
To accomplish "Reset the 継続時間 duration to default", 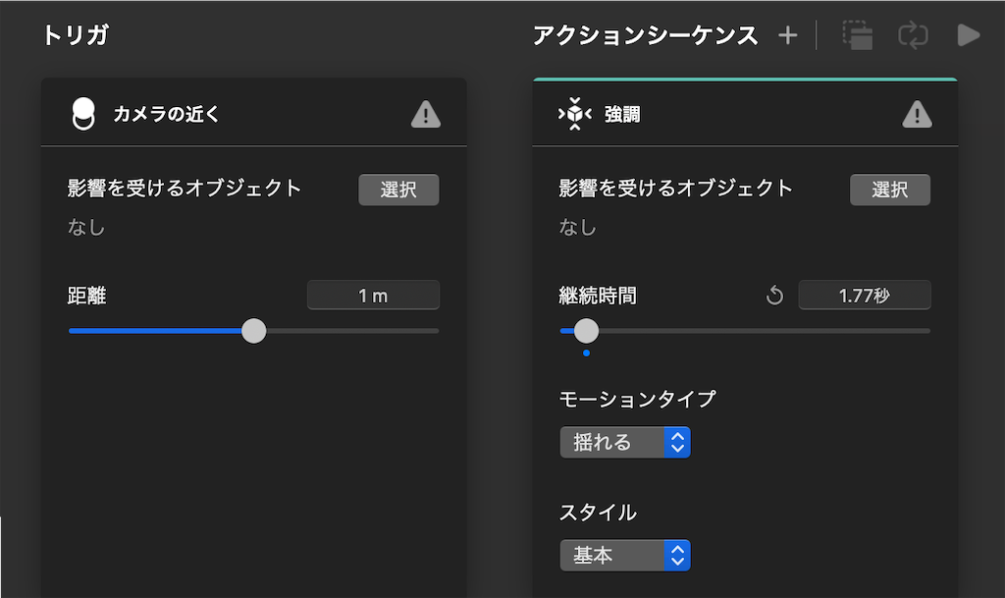I will 774,296.
